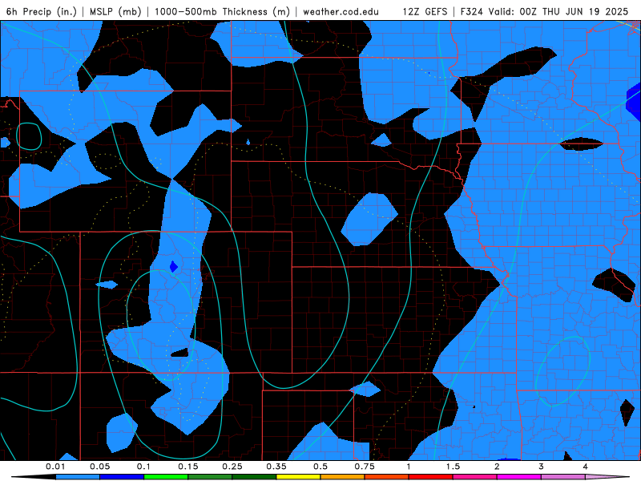Click the '0.5' legend value
Viewport: 641px width, 481px height.
320,467
